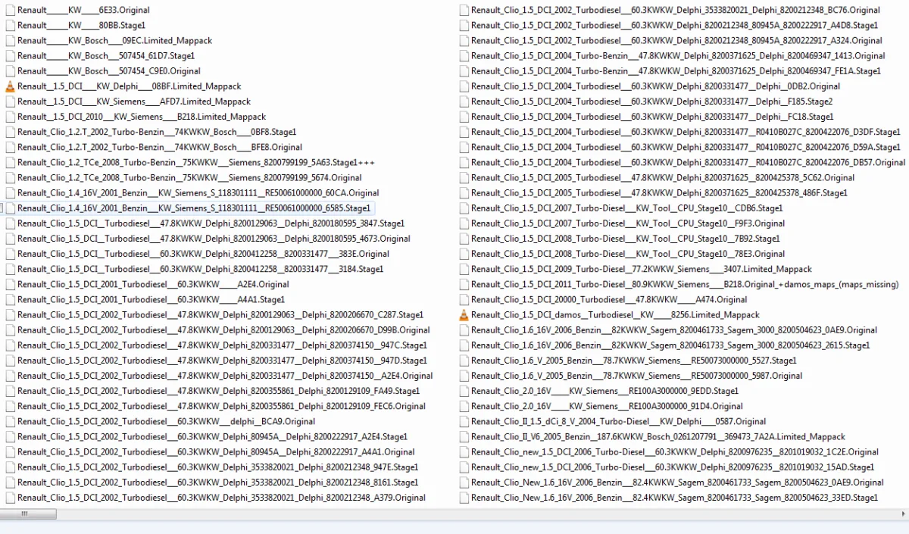Click file icon of Clio_II_V6 7A2A.Limited_Mappack
The width and height of the screenshot is (909, 534).
(x=464, y=437)
